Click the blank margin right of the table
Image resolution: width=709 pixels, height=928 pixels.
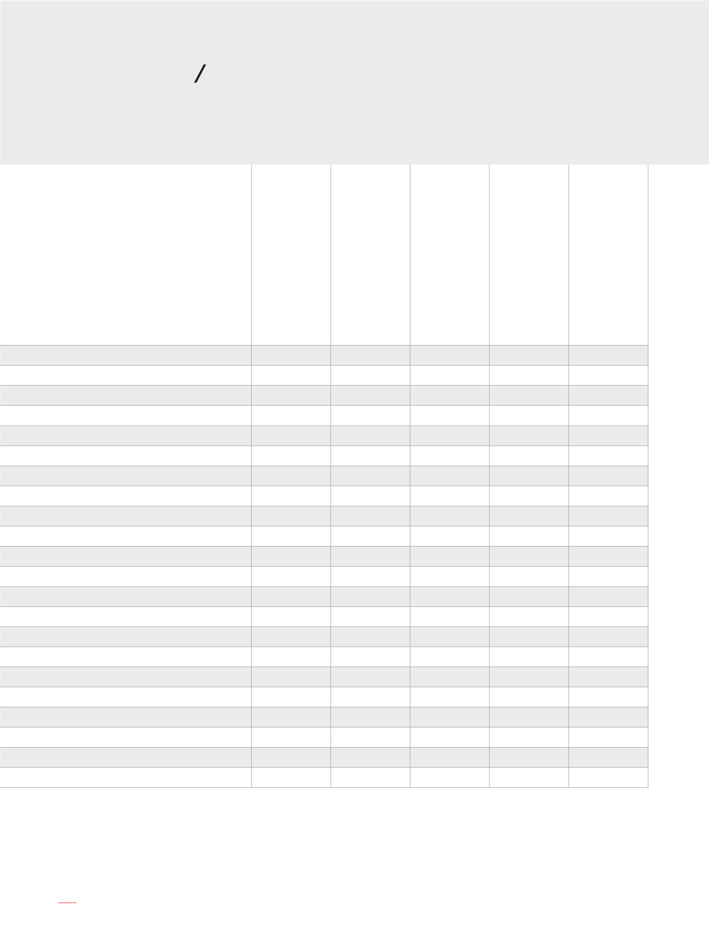click(x=678, y=476)
